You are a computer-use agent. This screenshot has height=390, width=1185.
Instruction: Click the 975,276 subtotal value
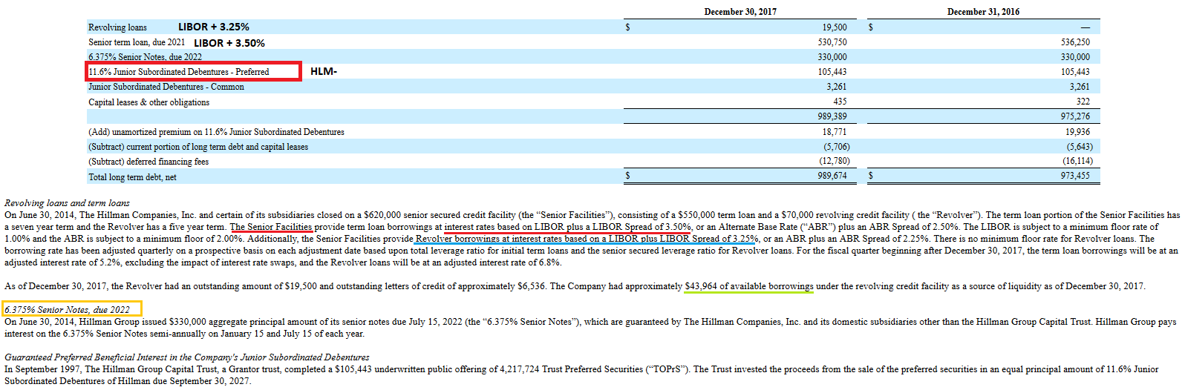tap(1075, 116)
